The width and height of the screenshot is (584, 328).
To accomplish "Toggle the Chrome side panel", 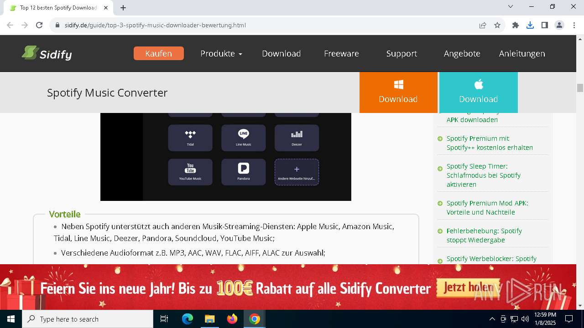I will pos(545,25).
